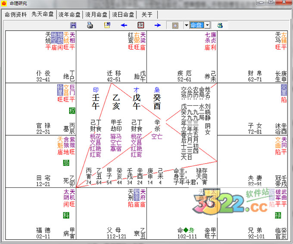The height and width of the screenshot is (244, 293).
Task: Click the 财帛 palace label
Action: pyautogui.click(x=255, y=73)
